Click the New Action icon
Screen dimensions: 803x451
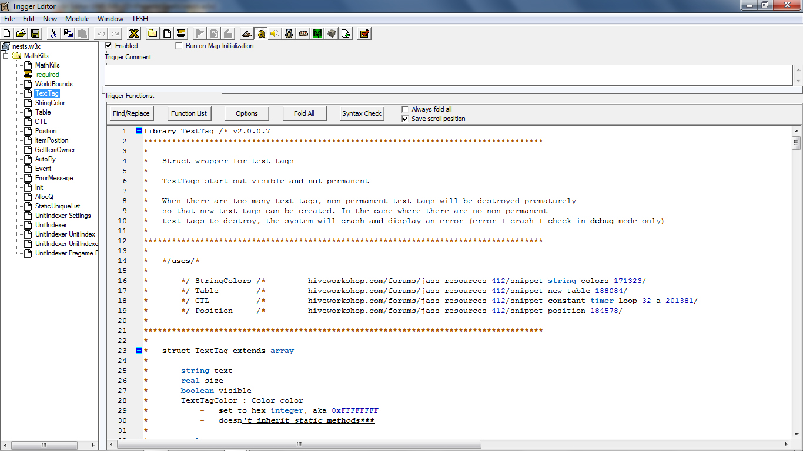[228, 33]
